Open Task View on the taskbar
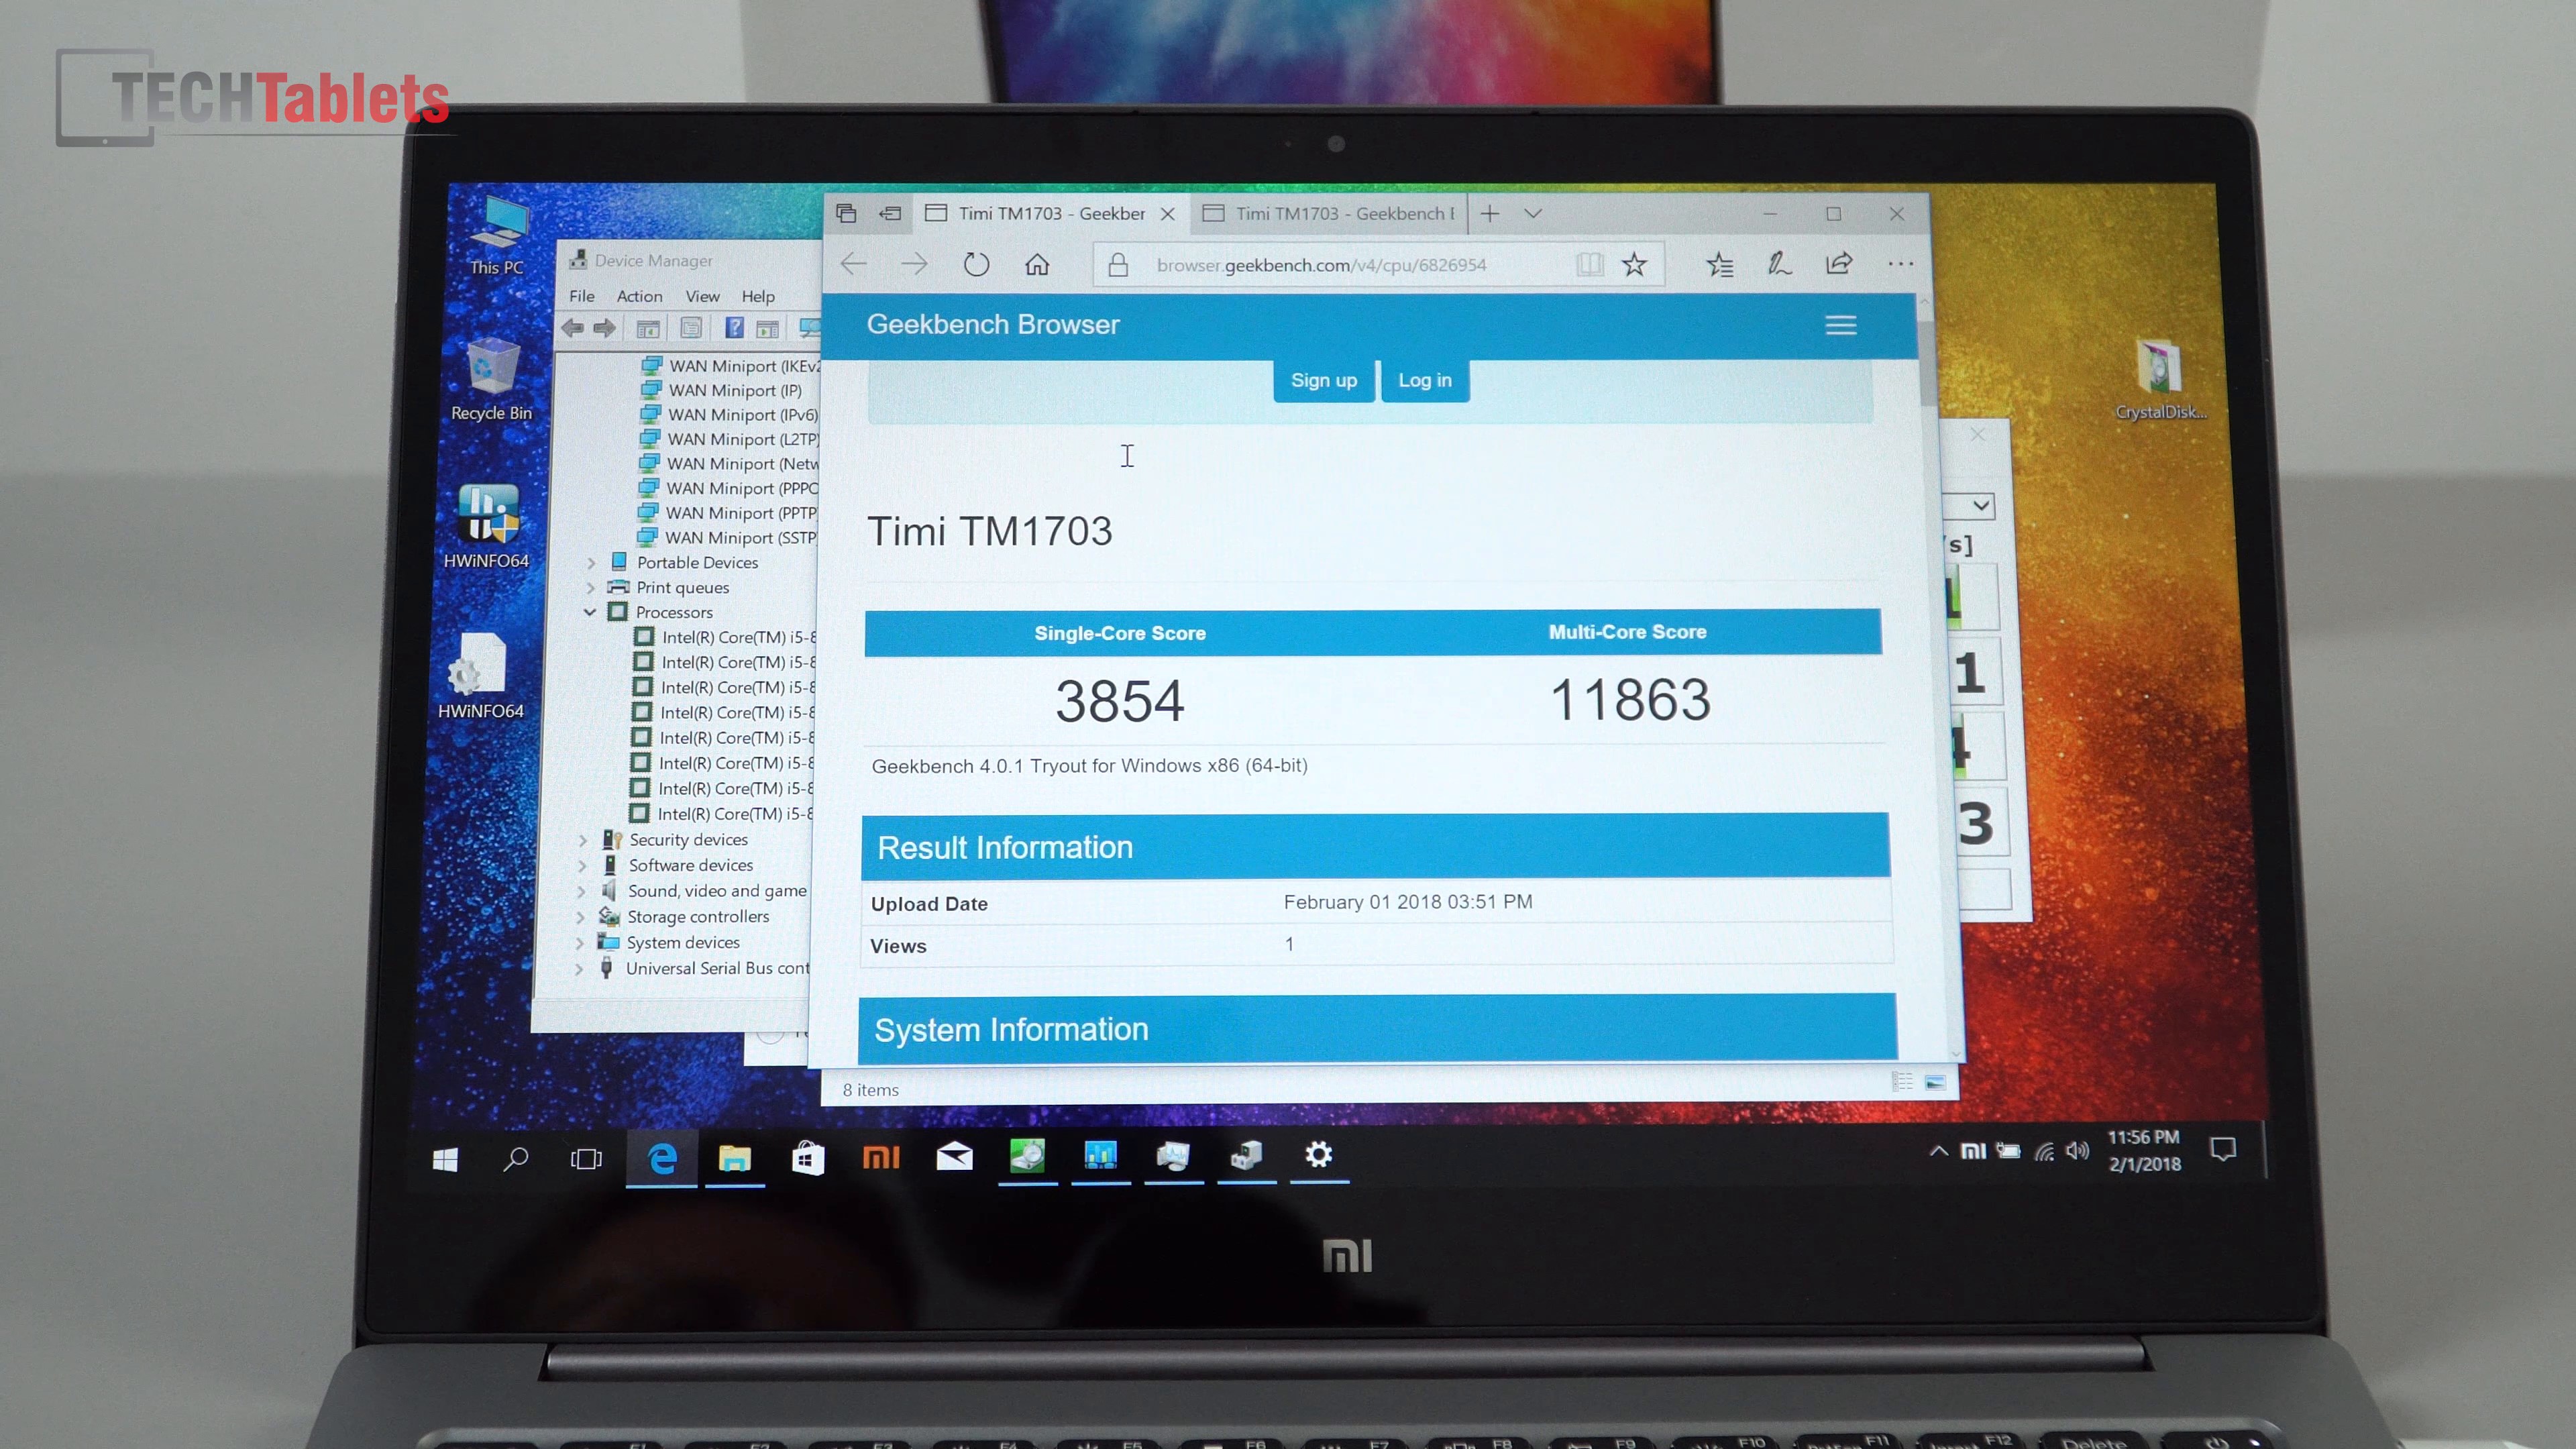This screenshot has height=1449, width=2576. pos(586,1159)
